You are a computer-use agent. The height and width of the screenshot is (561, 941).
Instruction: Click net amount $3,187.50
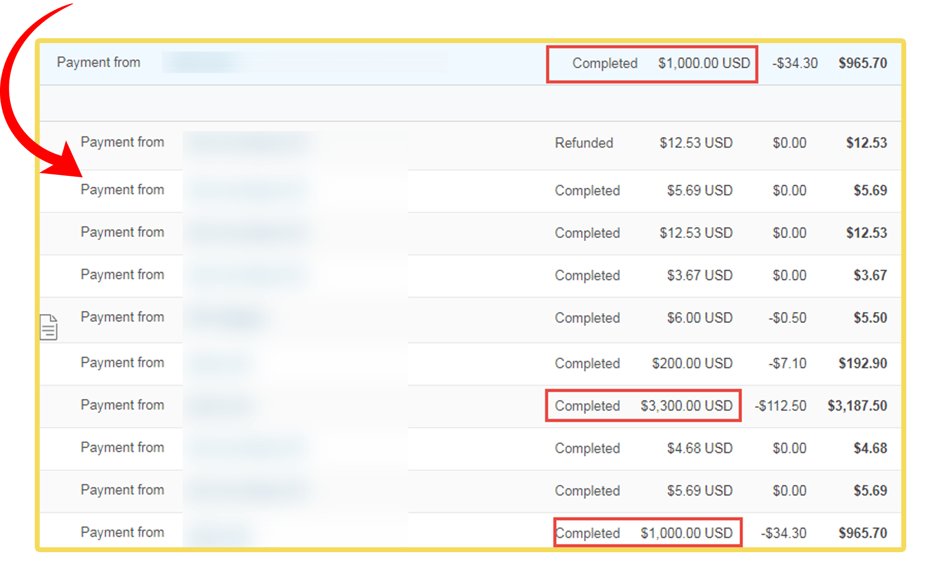[x=857, y=406]
